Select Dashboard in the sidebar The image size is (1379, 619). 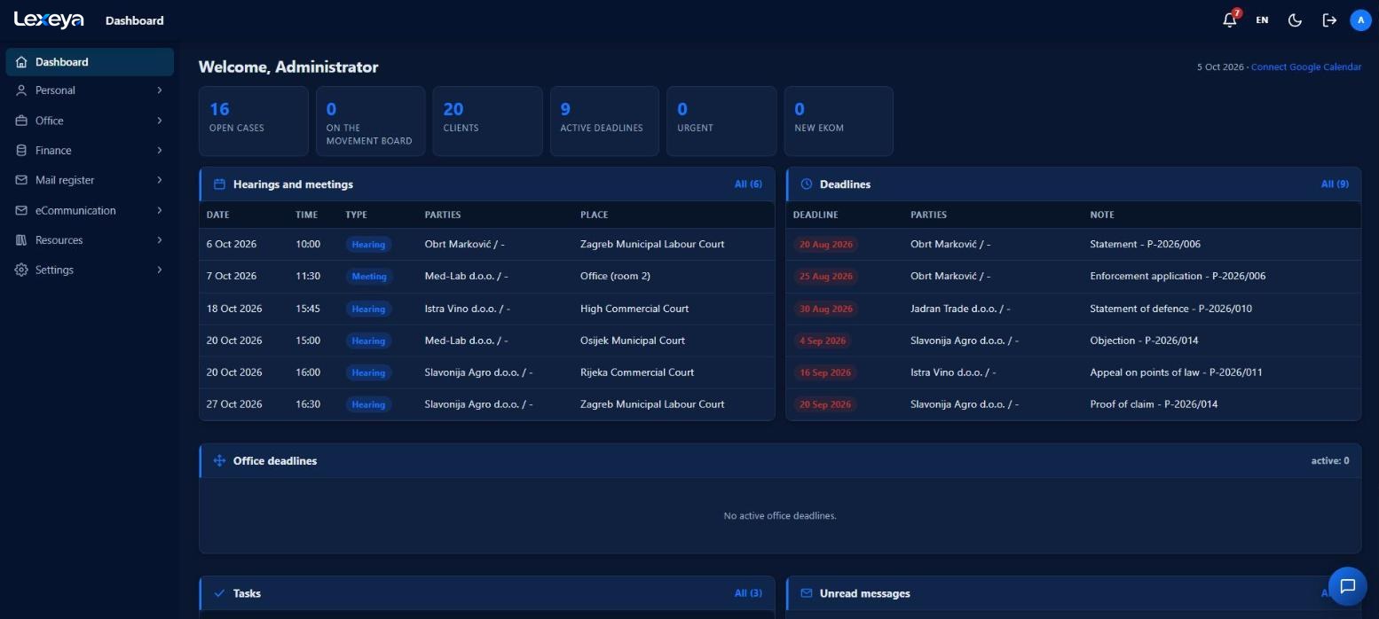click(90, 62)
